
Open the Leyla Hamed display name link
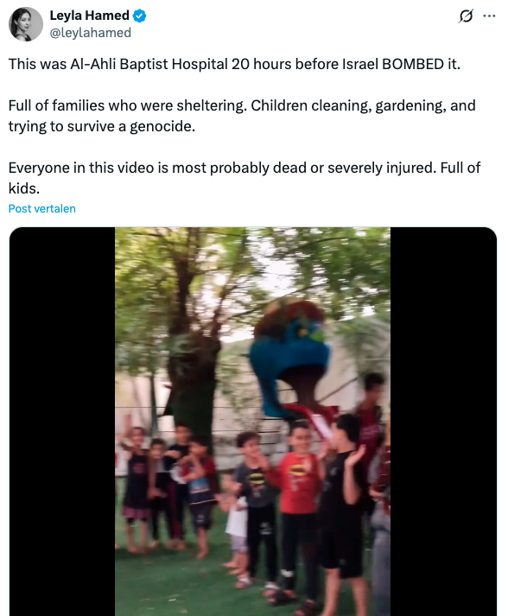(x=89, y=16)
